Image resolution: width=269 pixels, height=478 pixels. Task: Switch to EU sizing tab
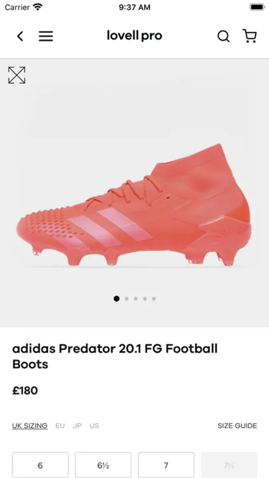60,425
